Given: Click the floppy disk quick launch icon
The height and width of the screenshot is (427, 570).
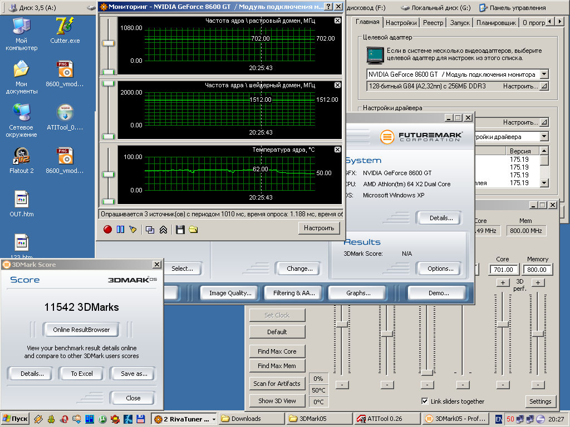Looking at the screenshot, I should click(141, 419).
